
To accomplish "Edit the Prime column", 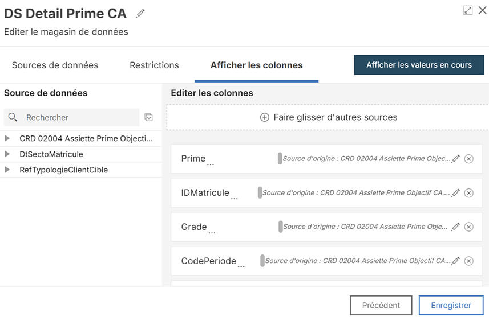I will click(456, 159).
